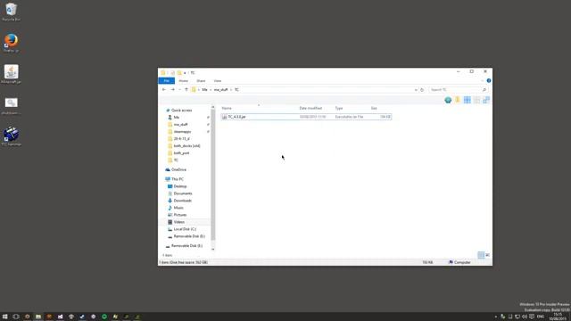Open Documents under This PC
The width and height of the screenshot is (571, 321).
point(182,193)
